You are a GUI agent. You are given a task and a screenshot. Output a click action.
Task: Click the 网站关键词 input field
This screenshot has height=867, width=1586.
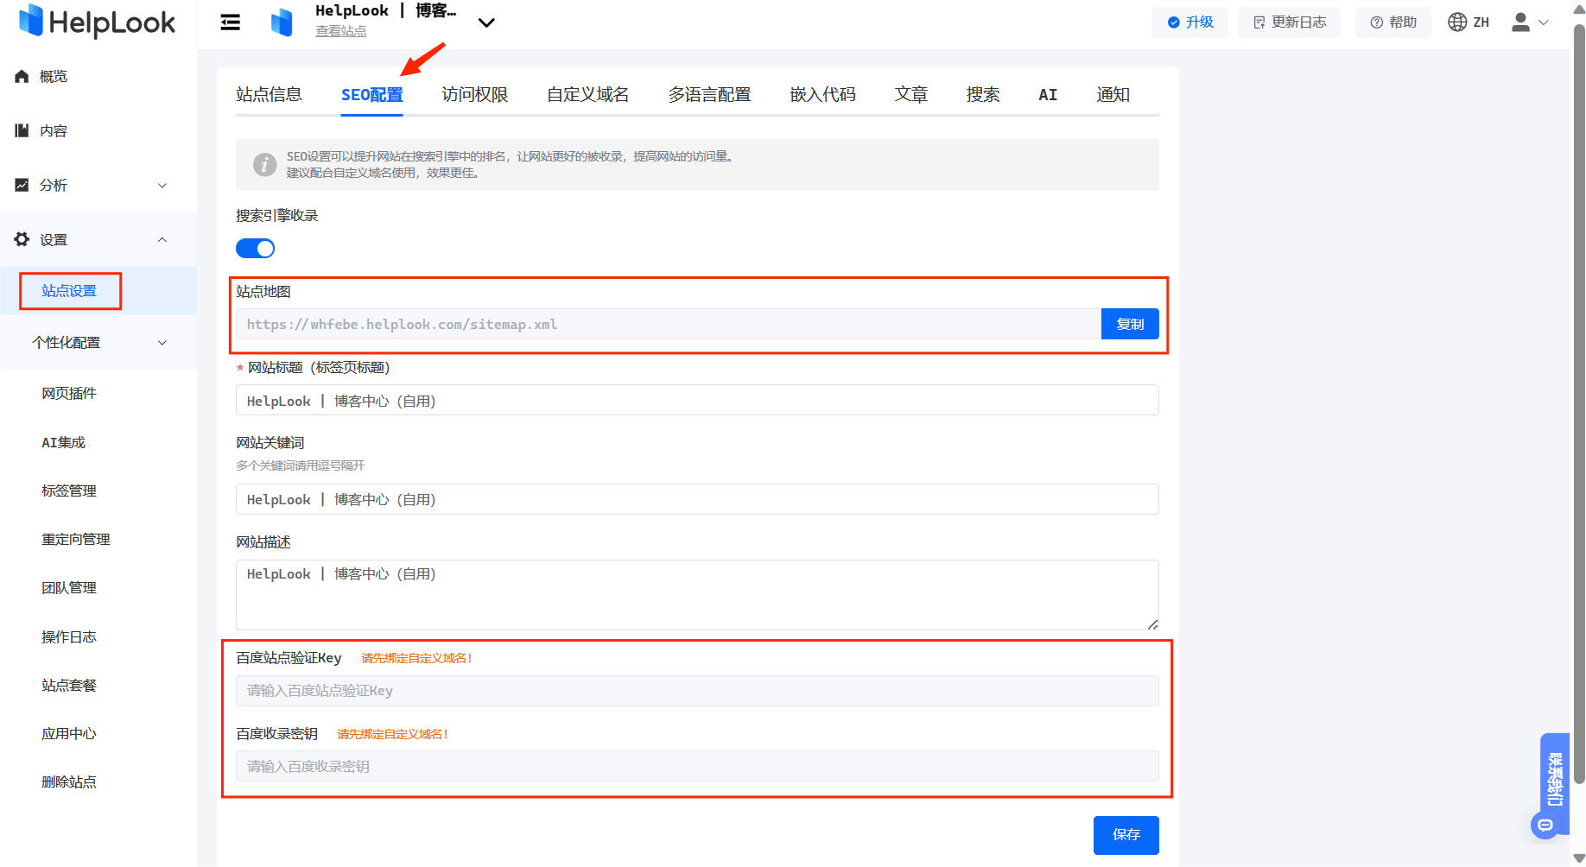point(696,500)
